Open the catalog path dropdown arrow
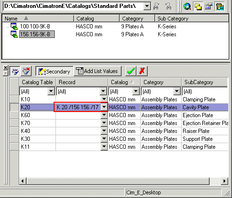Viewport: 232px width, 198px height. point(147,6)
